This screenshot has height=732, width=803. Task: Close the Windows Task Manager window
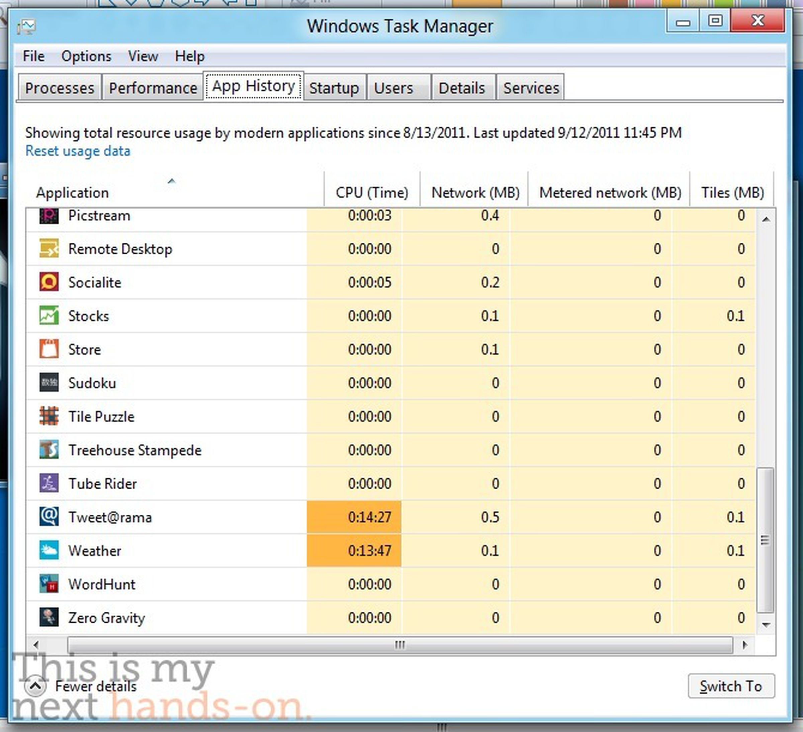coord(758,21)
